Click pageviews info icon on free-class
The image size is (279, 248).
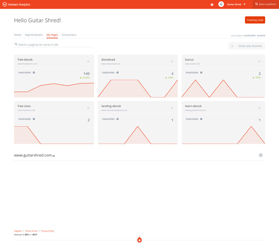tap(34, 119)
